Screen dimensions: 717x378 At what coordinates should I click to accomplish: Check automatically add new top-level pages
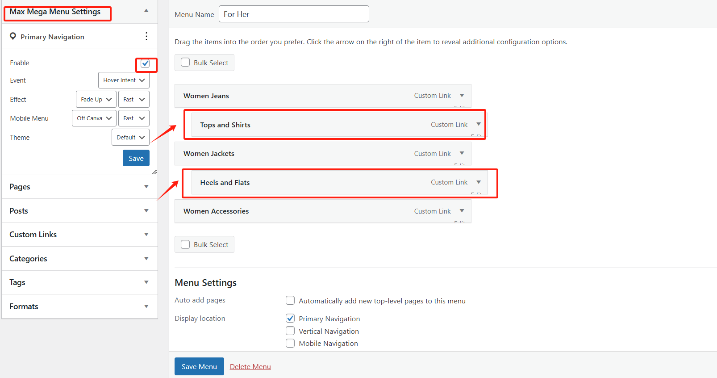[290, 301]
